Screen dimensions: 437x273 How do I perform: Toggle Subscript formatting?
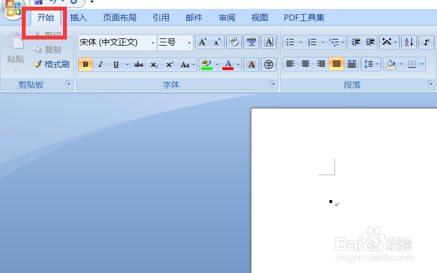click(x=154, y=64)
